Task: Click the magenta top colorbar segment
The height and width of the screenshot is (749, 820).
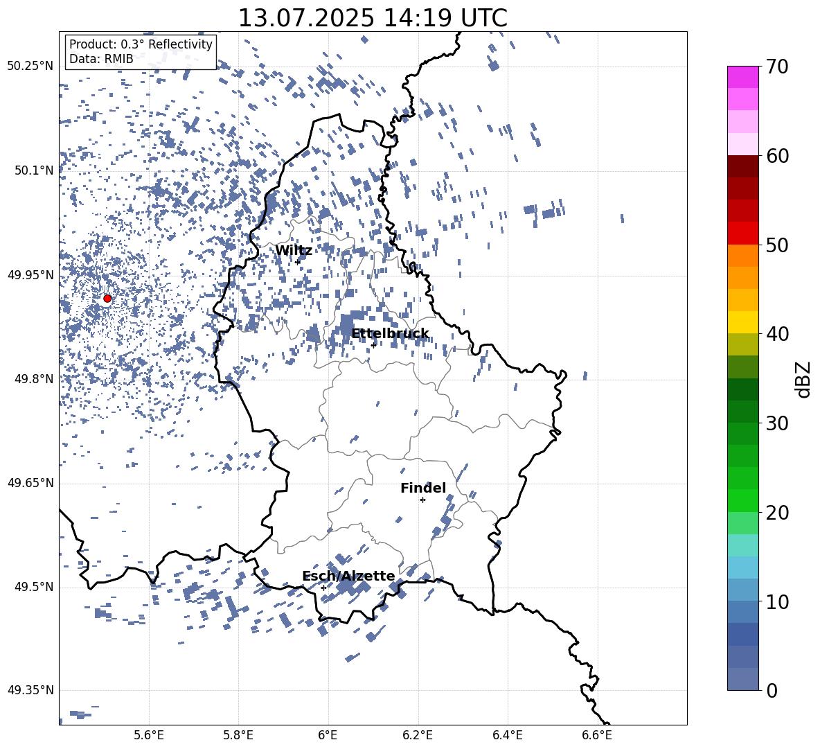Action: click(x=742, y=77)
